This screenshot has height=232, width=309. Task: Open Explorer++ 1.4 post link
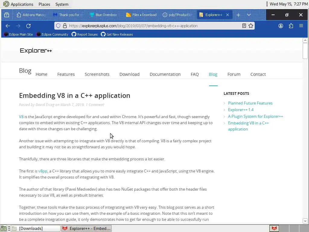pos(241,110)
